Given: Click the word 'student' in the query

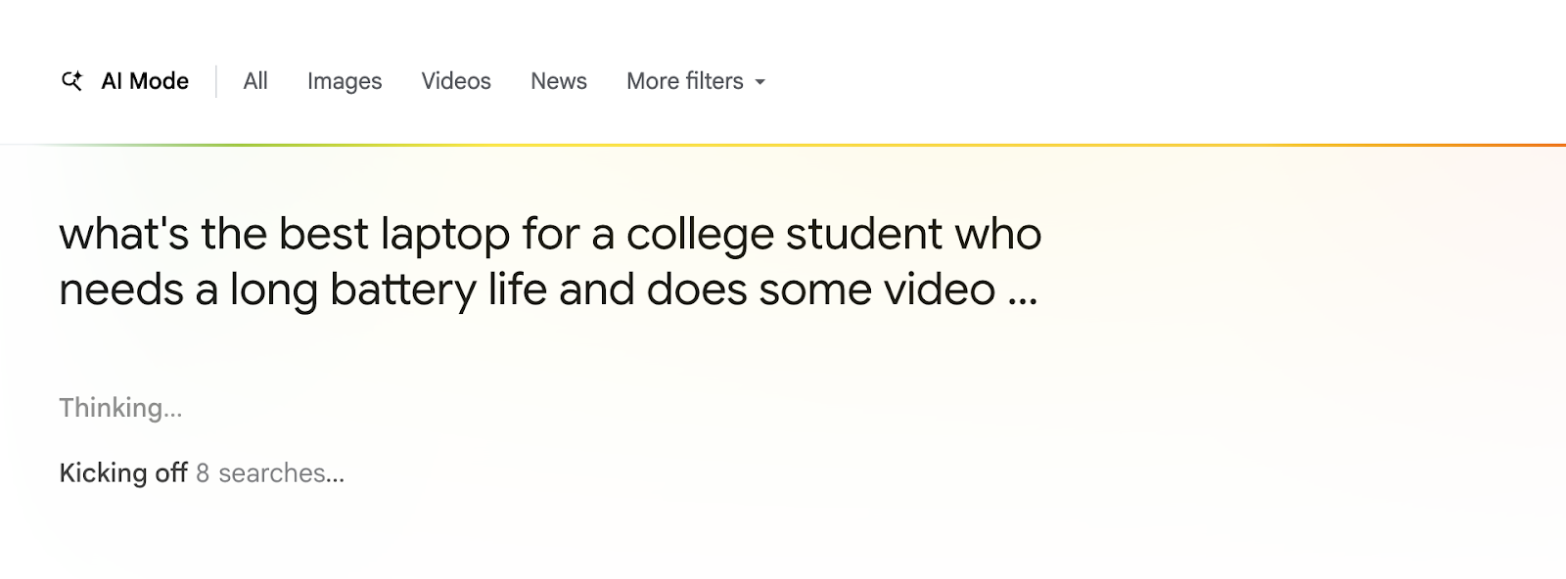Looking at the screenshot, I should [x=864, y=235].
